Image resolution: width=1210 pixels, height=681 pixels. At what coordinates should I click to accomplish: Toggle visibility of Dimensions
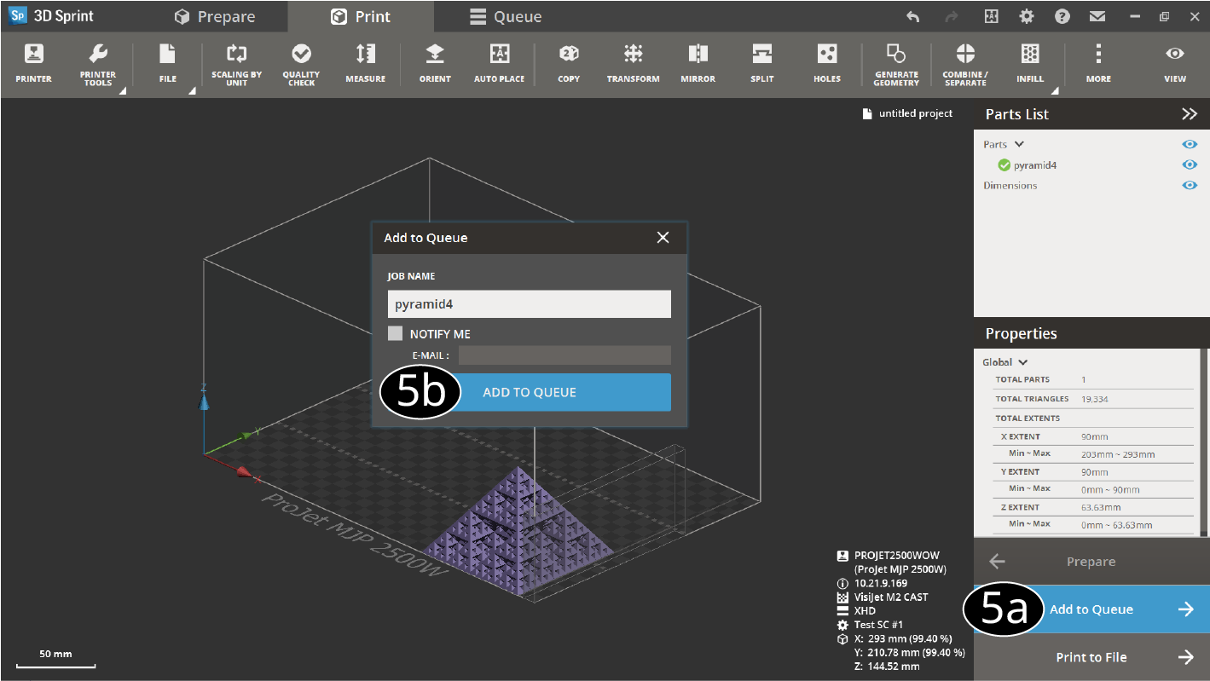[x=1190, y=186]
